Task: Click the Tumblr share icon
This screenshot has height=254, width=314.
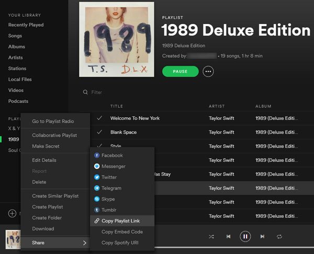Action: point(97,210)
